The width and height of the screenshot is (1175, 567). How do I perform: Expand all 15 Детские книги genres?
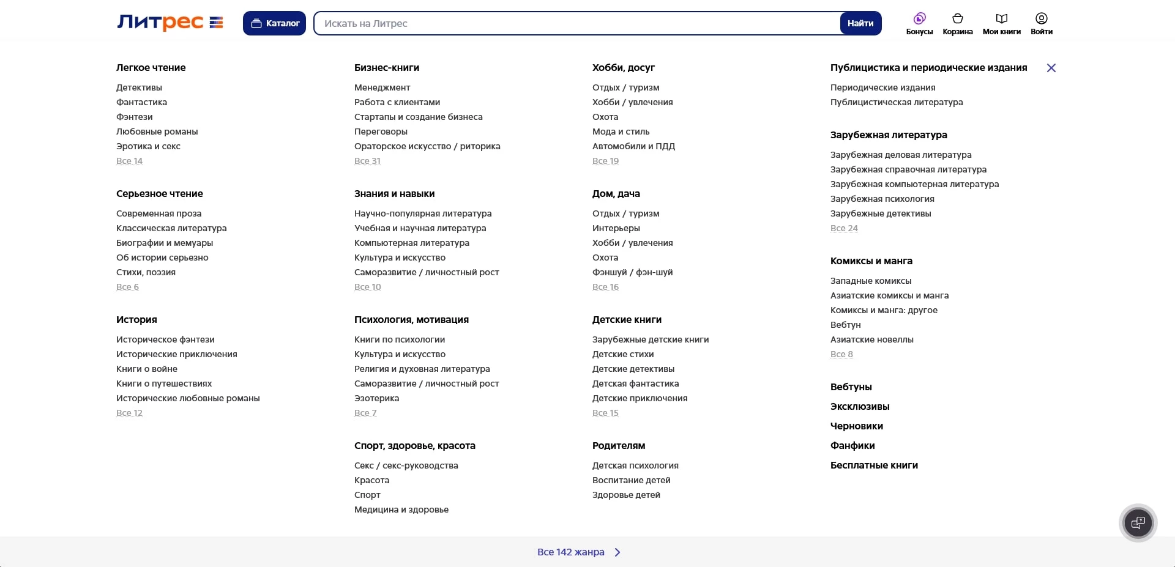point(605,413)
